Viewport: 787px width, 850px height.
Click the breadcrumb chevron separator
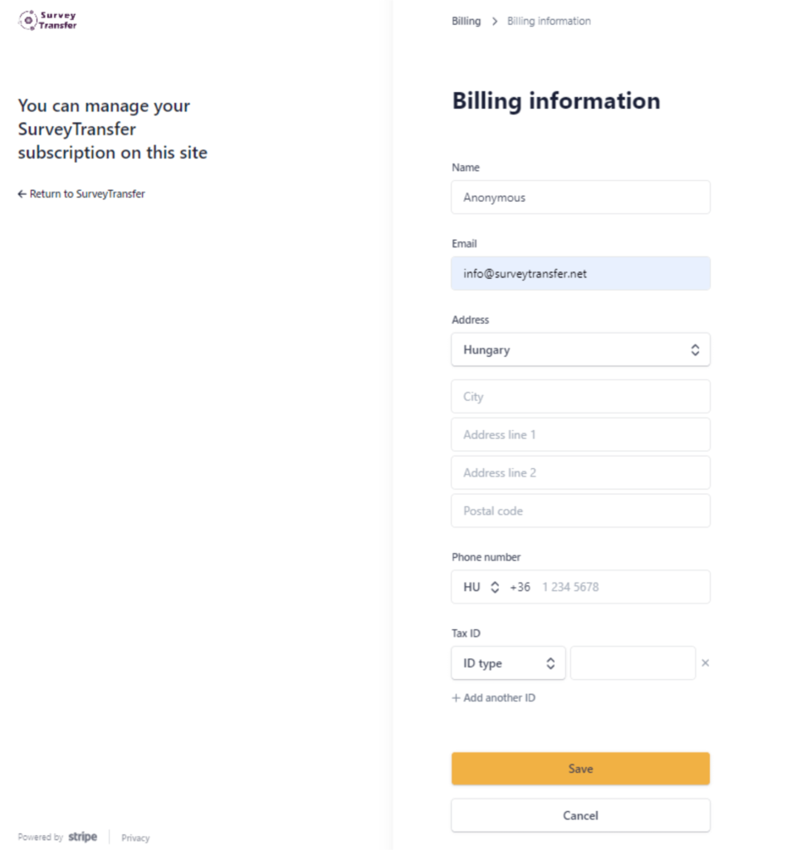click(x=495, y=22)
